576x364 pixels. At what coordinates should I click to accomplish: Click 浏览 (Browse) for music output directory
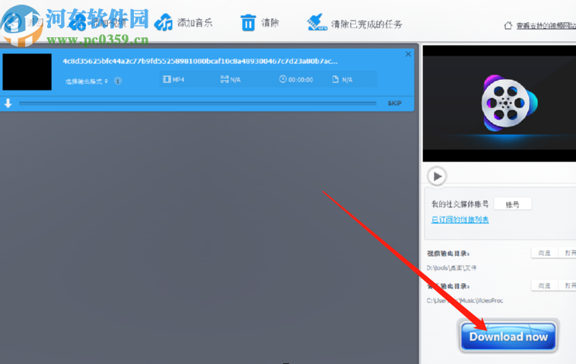click(x=544, y=286)
